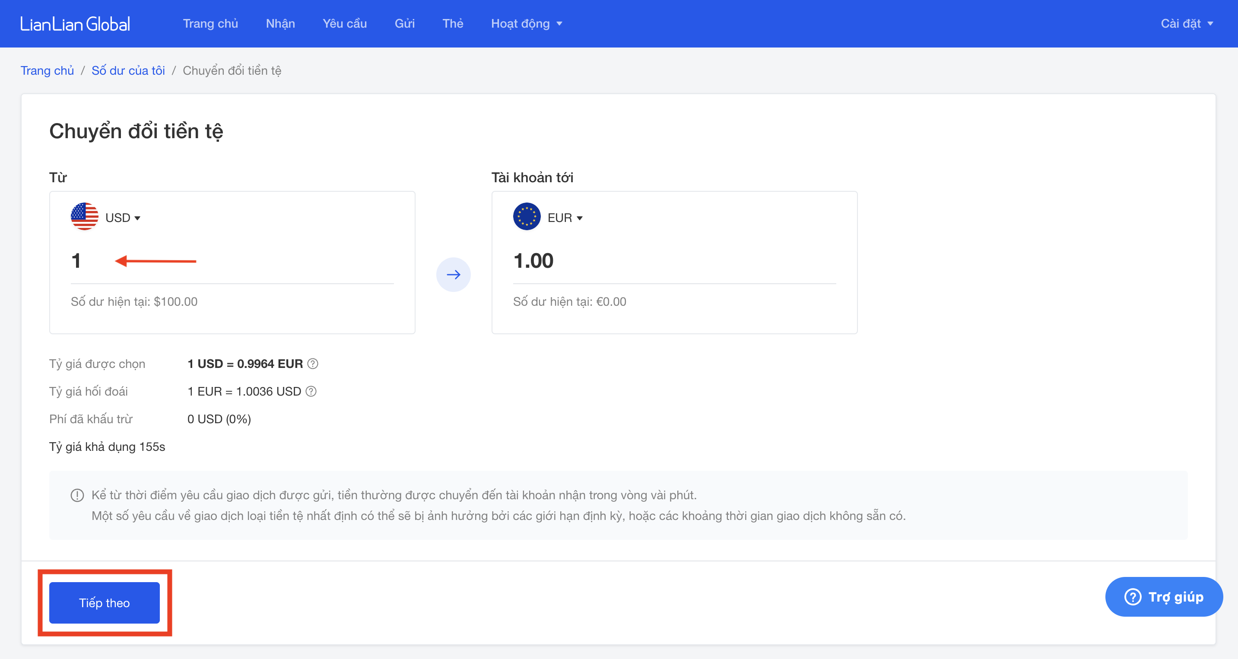Expand the Hoạt động menu
The width and height of the screenshot is (1238, 659).
pos(527,23)
